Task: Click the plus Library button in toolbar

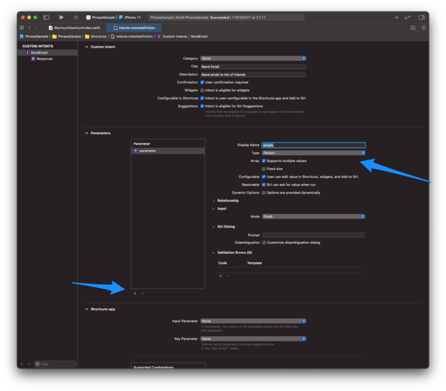Action: tap(396, 17)
